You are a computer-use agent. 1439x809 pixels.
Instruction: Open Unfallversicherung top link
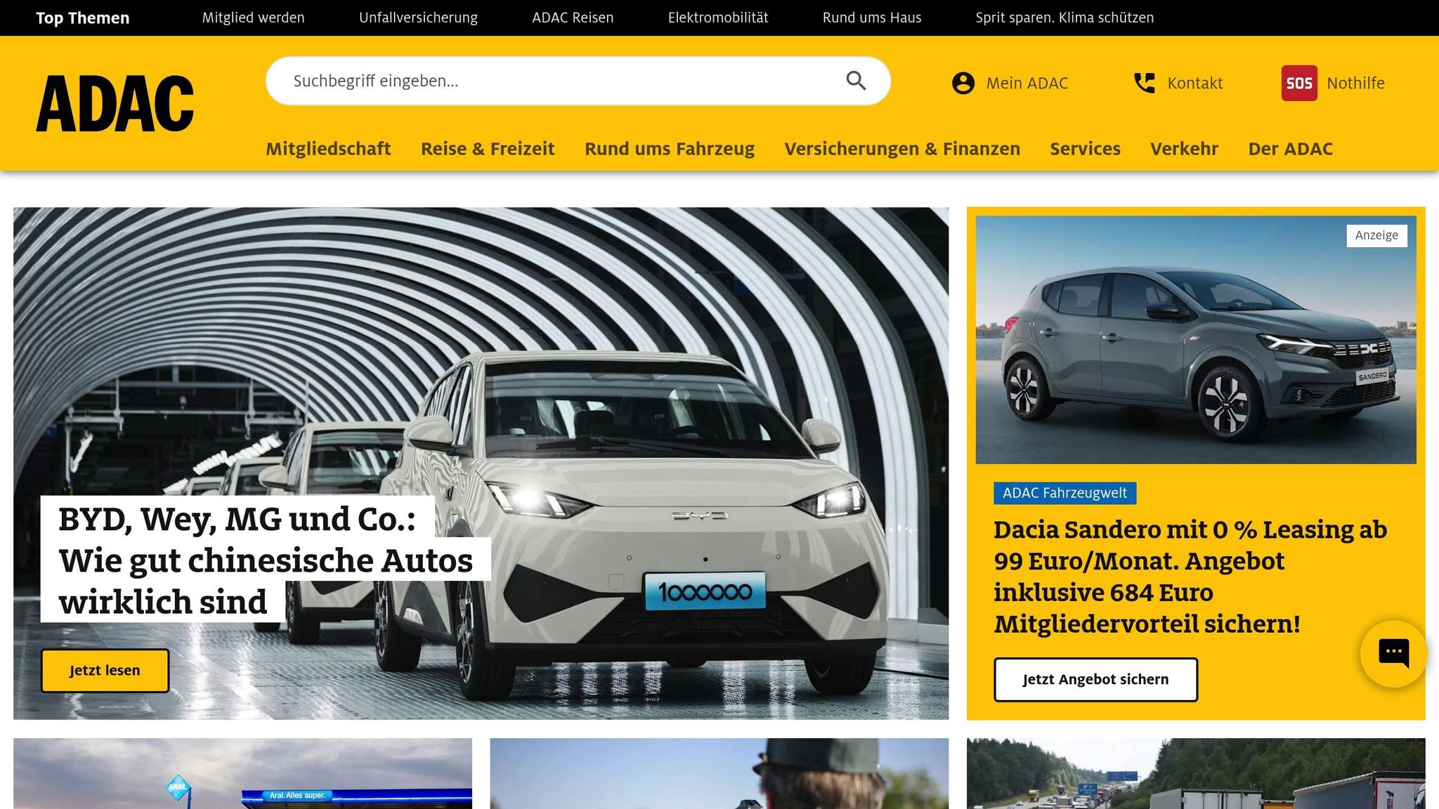click(x=418, y=18)
